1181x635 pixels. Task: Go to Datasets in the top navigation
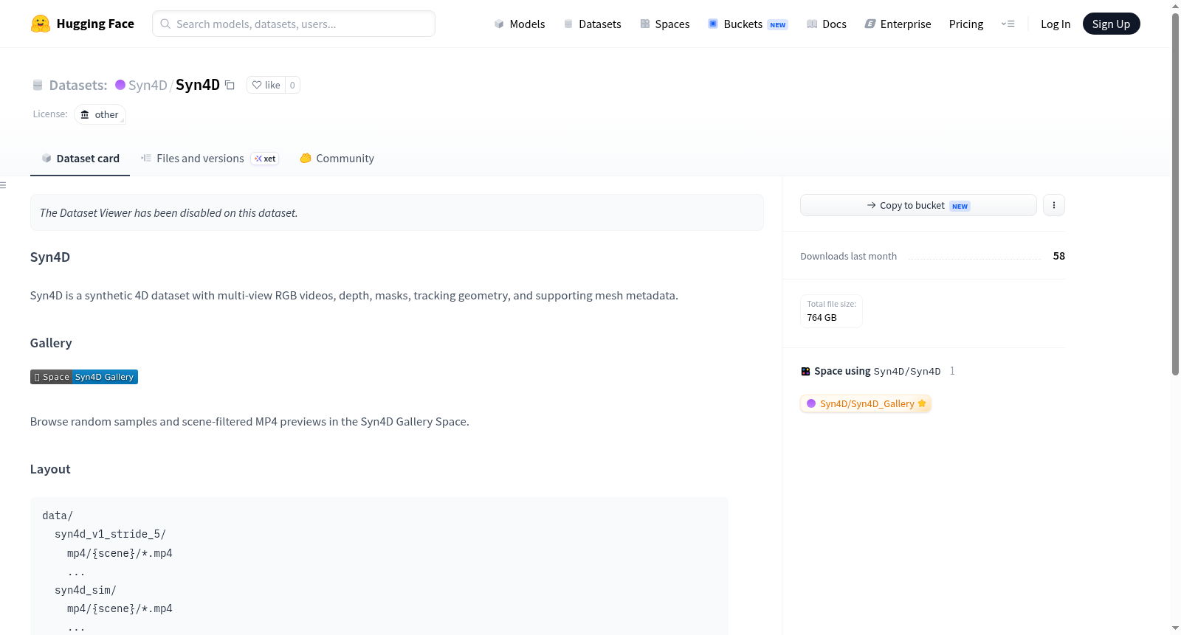pyautogui.click(x=593, y=24)
